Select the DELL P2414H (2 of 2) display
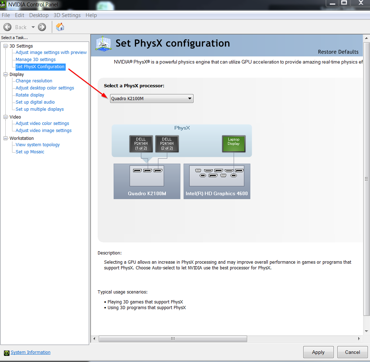 [x=167, y=144]
